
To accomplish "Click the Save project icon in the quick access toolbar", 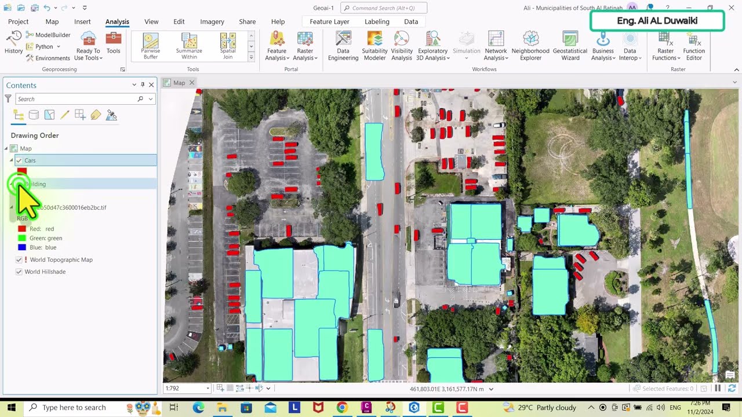I will pos(35,8).
